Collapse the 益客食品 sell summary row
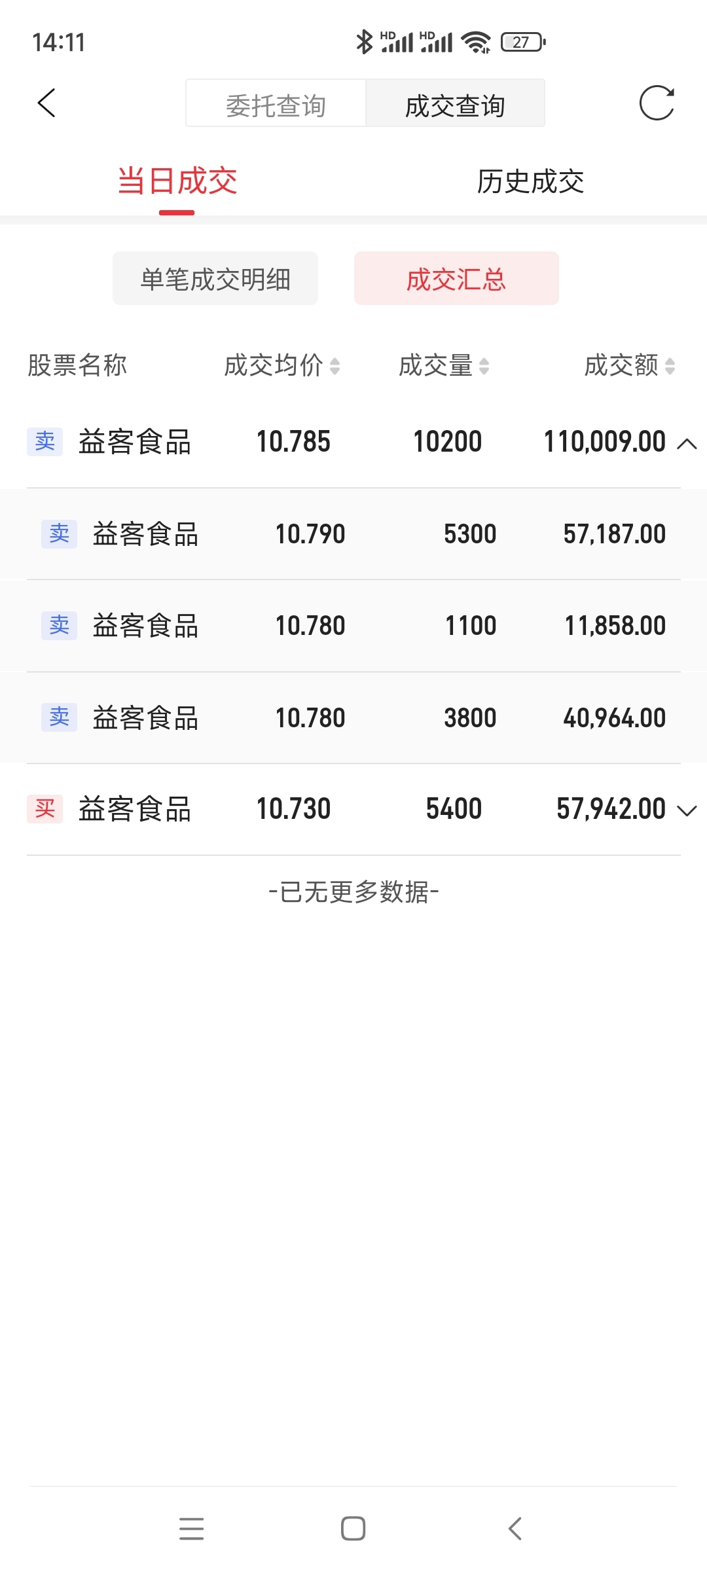 [687, 443]
